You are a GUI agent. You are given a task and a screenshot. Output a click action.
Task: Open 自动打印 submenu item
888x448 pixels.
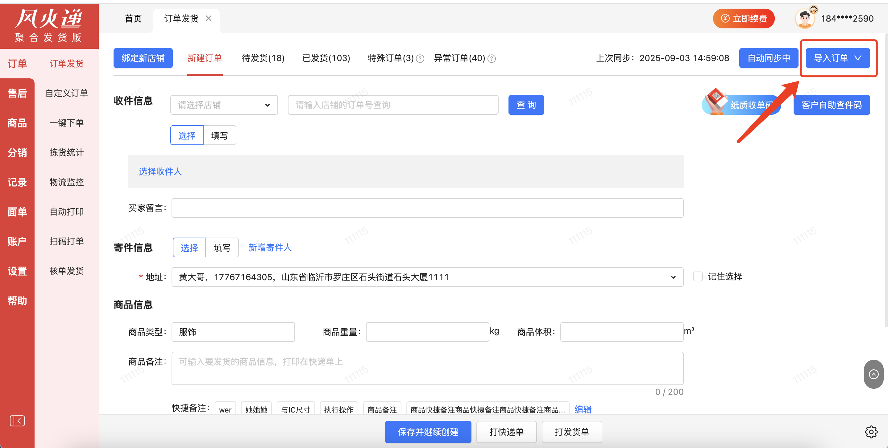[67, 212]
